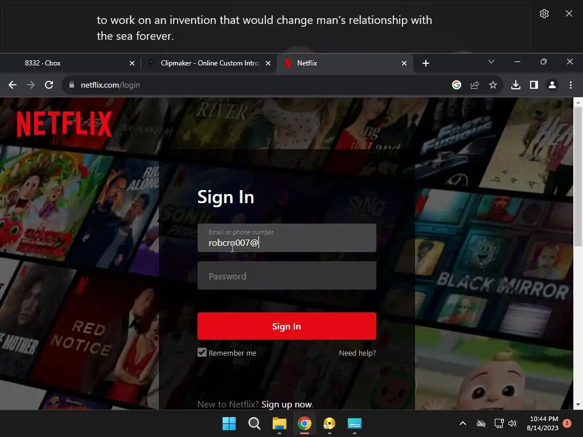Follow the Sign up now link
Image resolution: width=583 pixels, height=437 pixels.
click(287, 405)
